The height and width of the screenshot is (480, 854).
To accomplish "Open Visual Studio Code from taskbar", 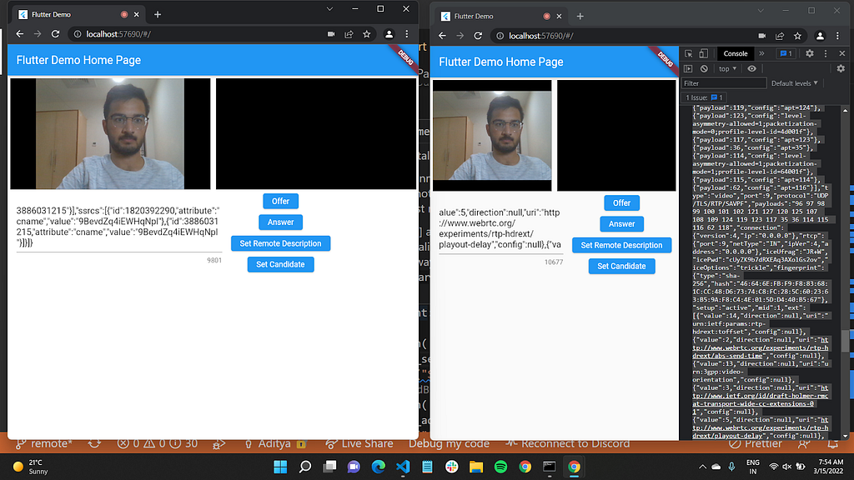I will (403, 467).
